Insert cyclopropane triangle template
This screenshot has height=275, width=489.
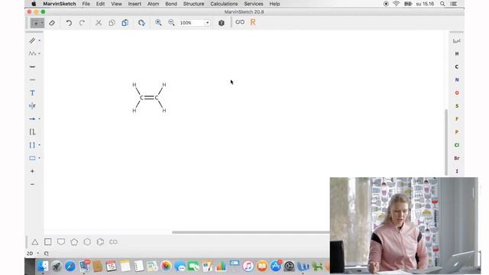[35, 242]
